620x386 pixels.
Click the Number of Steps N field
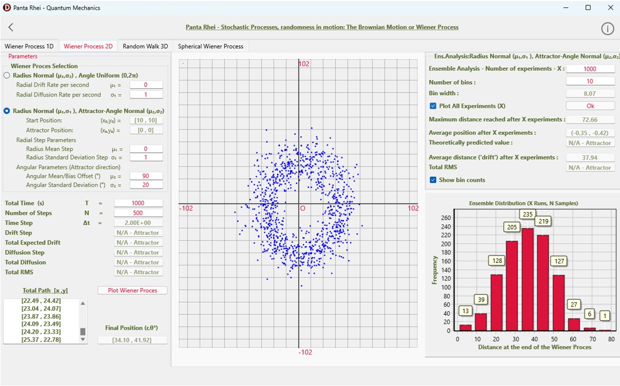tap(138, 213)
